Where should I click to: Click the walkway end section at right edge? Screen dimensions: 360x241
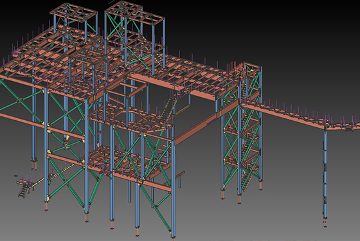click(x=343, y=126)
